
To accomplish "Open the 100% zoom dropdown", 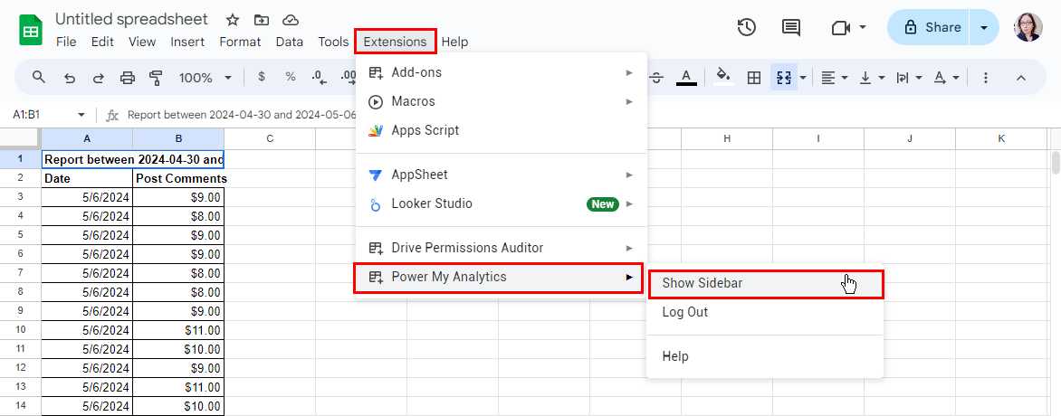I will tap(206, 78).
